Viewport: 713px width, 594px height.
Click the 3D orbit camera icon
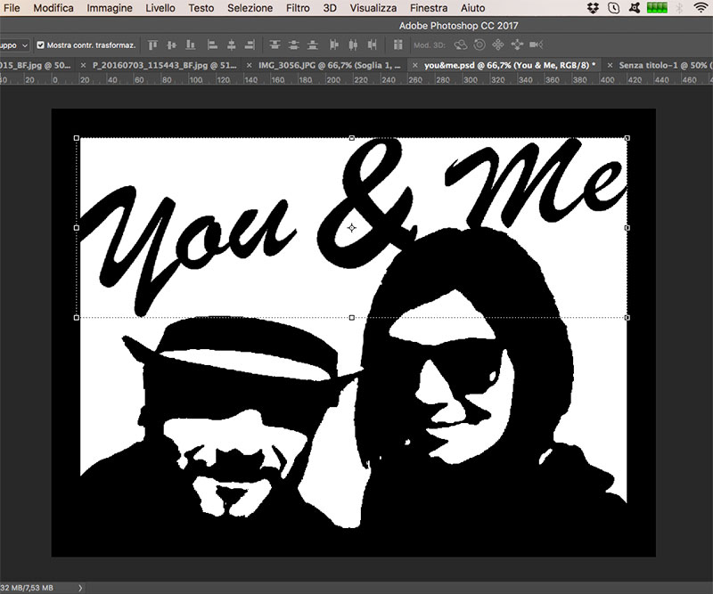462,45
